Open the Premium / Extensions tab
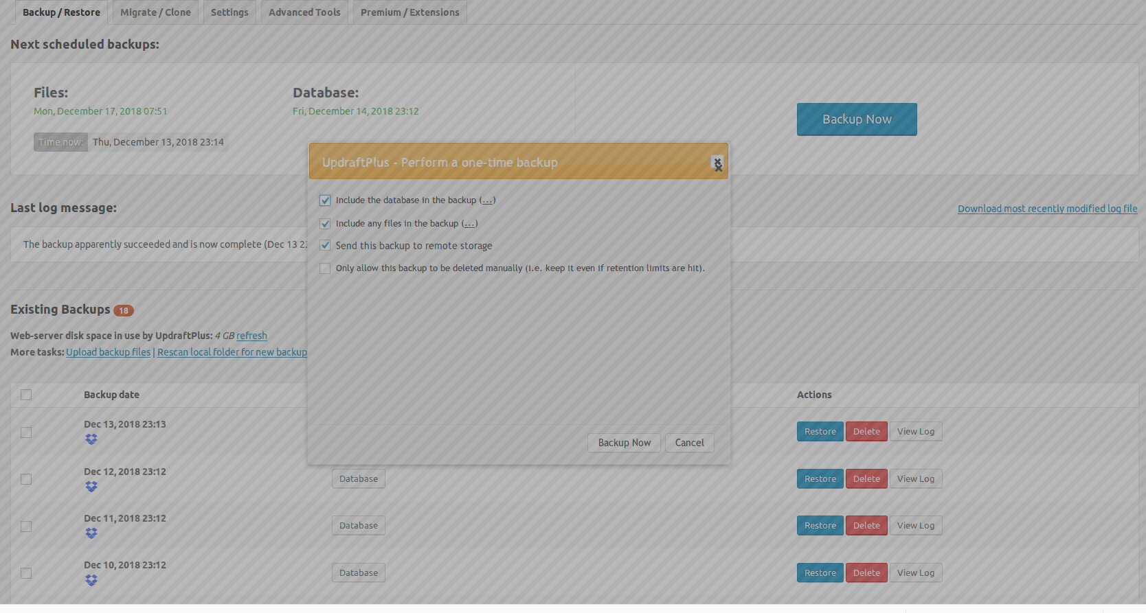Viewport: 1146px width, 613px height. tap(410, 12)
